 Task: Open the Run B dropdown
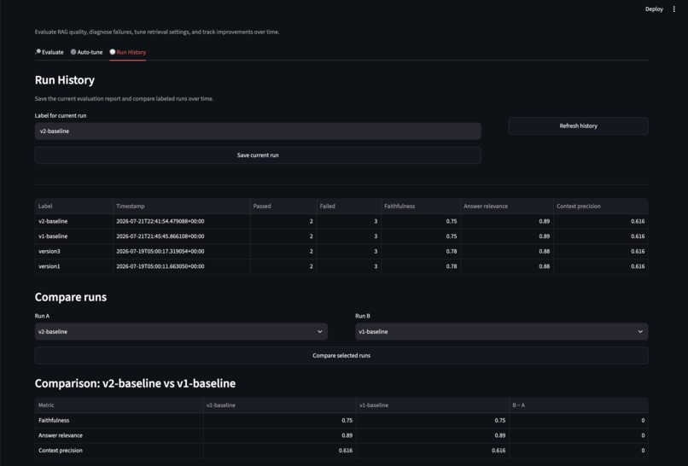click(502, 332)
